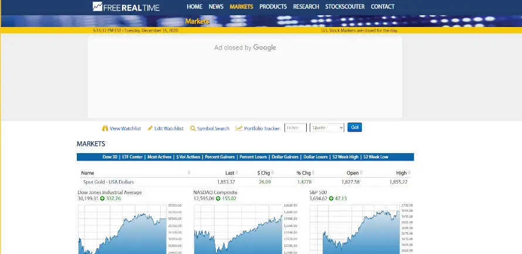This screenshot has height=254, width=522.
Task: Click green up arrow beside Dow Jones change
Action: click(x=102, y=198)
